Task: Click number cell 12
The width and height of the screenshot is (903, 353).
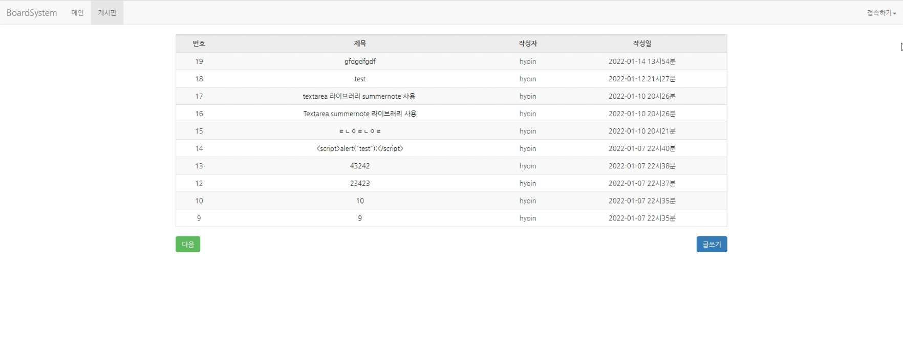Action: (x=199, y=183)
